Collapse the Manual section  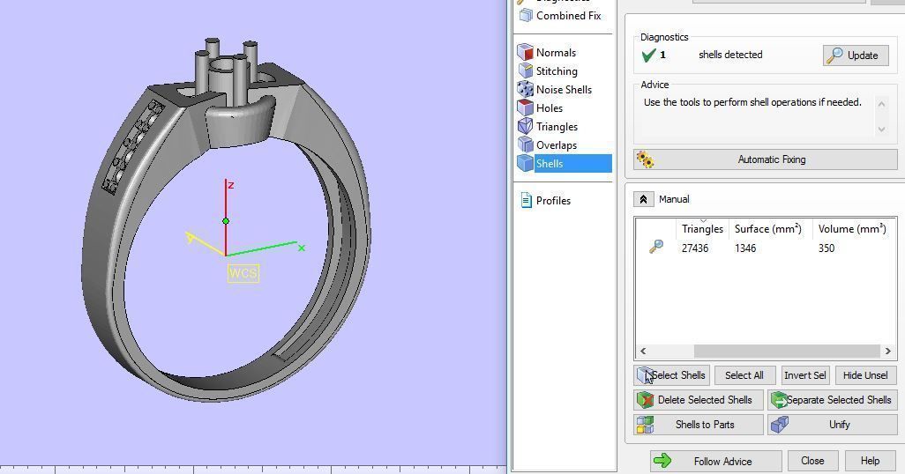coord(644,199)
